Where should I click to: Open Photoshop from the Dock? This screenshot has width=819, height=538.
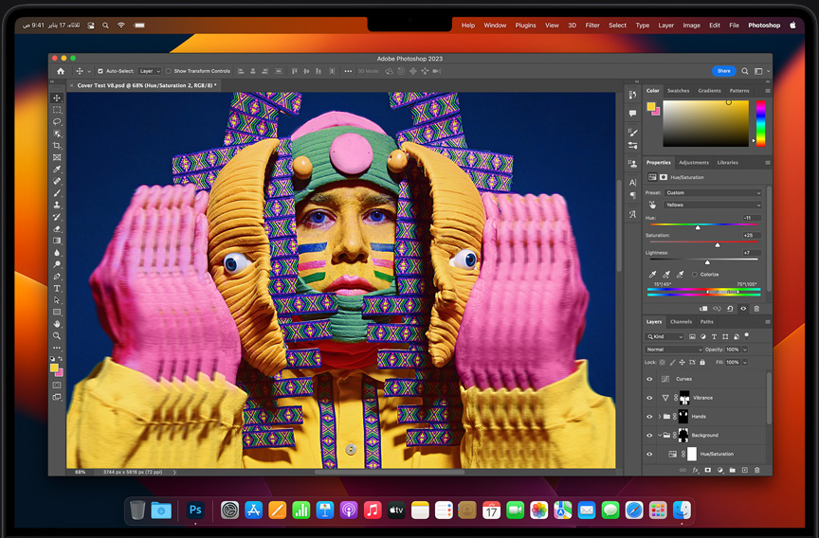coord(196,511)
